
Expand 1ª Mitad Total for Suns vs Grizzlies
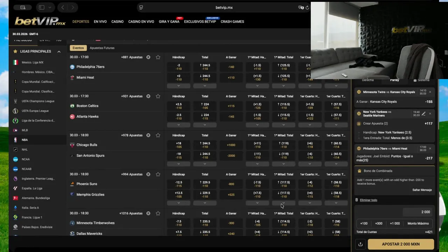[283, 203]
